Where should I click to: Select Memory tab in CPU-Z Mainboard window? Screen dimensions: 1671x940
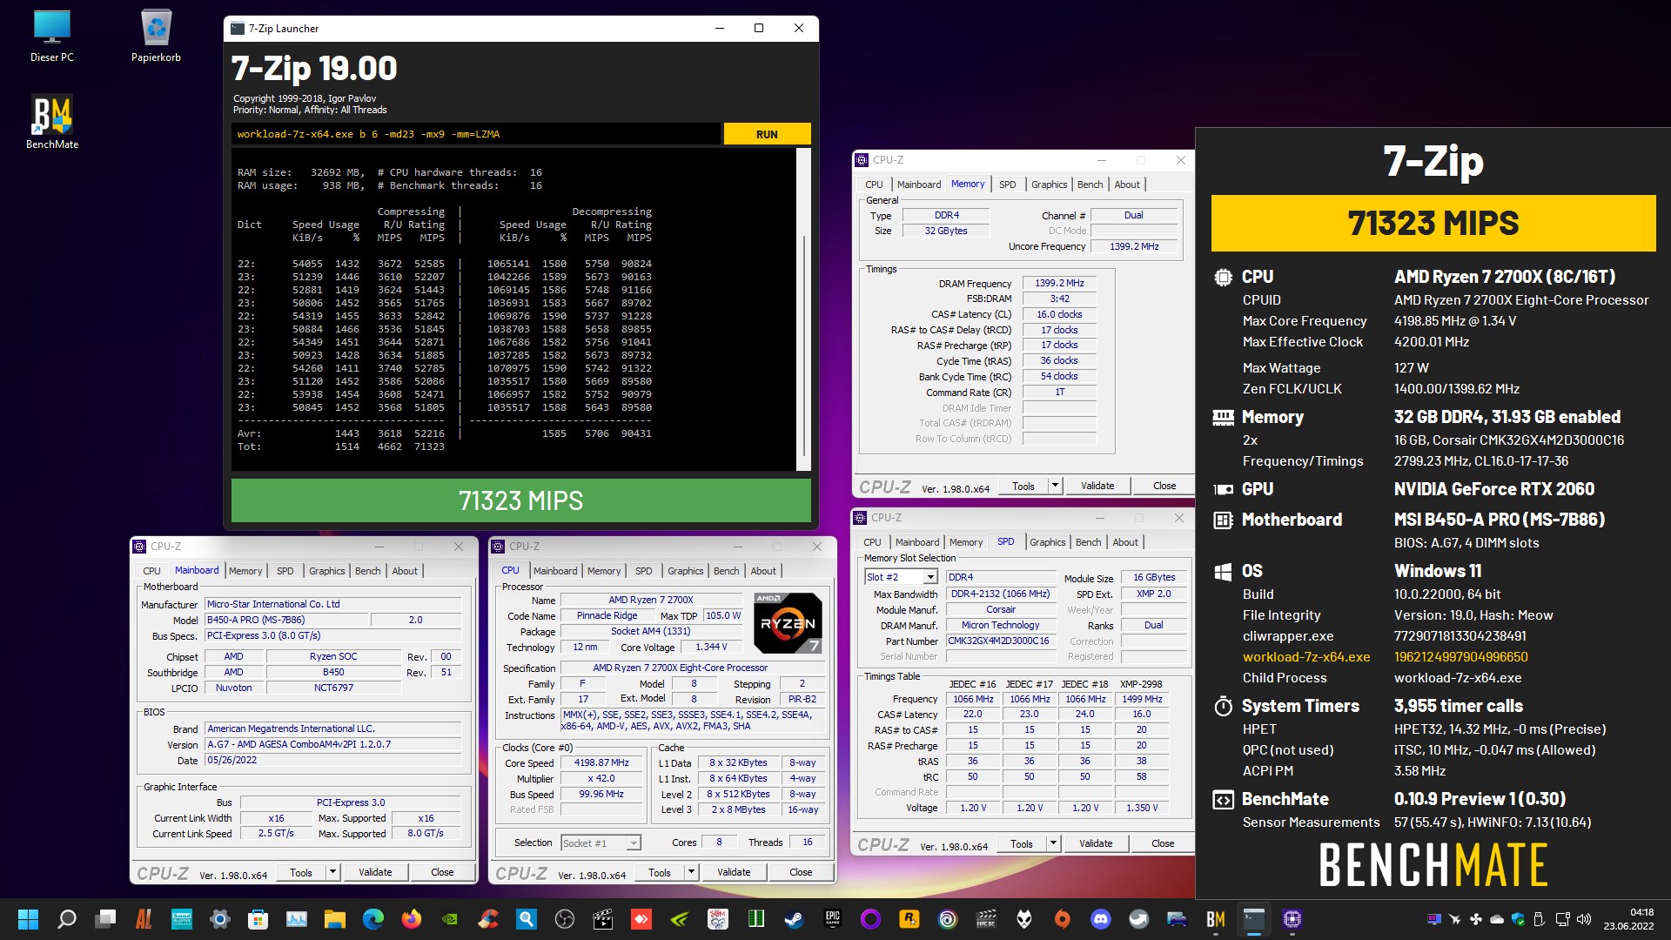point(245,571)
